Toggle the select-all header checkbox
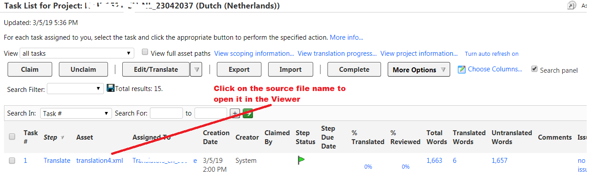609x178 pixels. tap(12, 137)
